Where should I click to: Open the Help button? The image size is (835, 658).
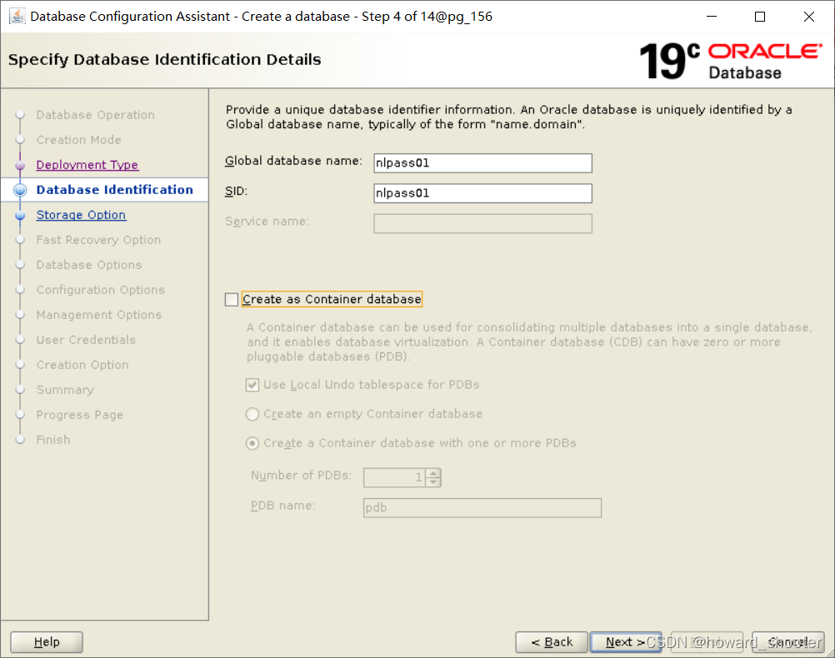pos(47,642)
